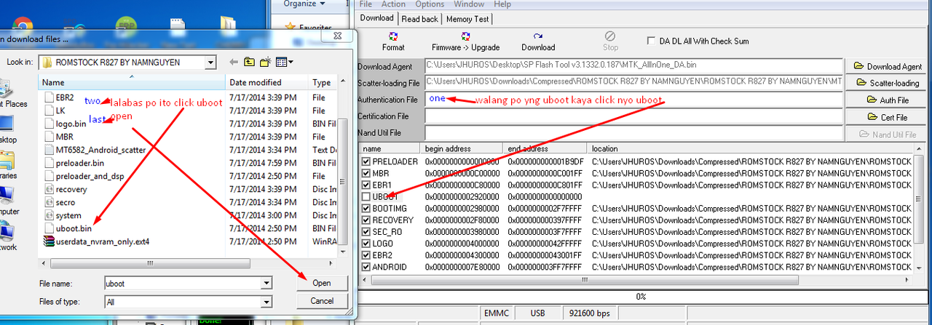Image resolution: width=932 pixels, height=325 pixels.
Task: Switch to the Read back tab
Action: click(420, 19)
